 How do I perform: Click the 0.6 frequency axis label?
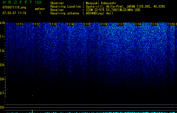[x=2, y=107]
